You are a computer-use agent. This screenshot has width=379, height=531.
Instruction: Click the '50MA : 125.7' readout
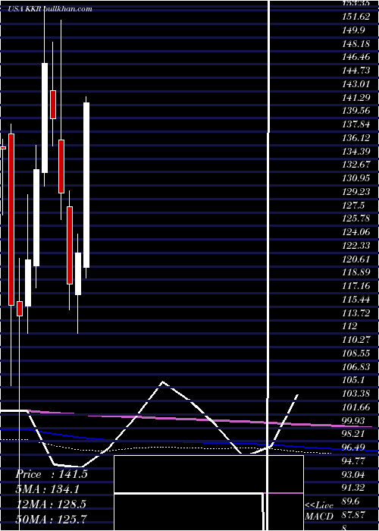[51, 518]
